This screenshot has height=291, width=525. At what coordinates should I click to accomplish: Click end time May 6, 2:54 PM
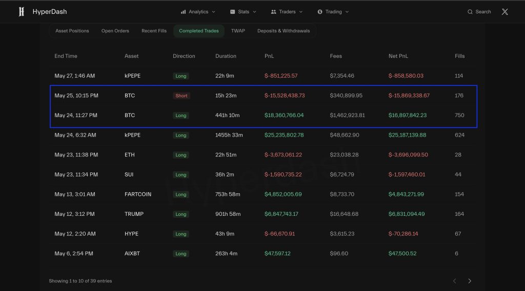pos(74,253)
